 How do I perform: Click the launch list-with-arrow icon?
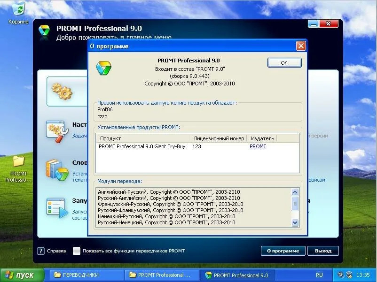(x=57, y=208)
